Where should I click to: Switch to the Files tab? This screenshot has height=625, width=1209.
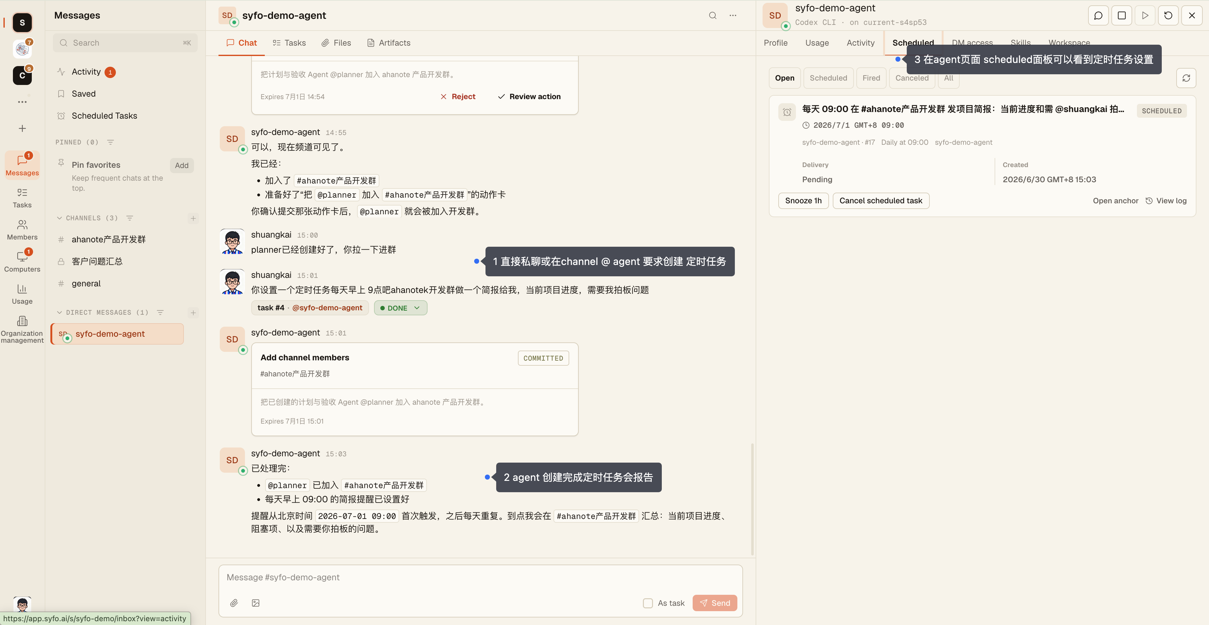(x=336, y=43)
